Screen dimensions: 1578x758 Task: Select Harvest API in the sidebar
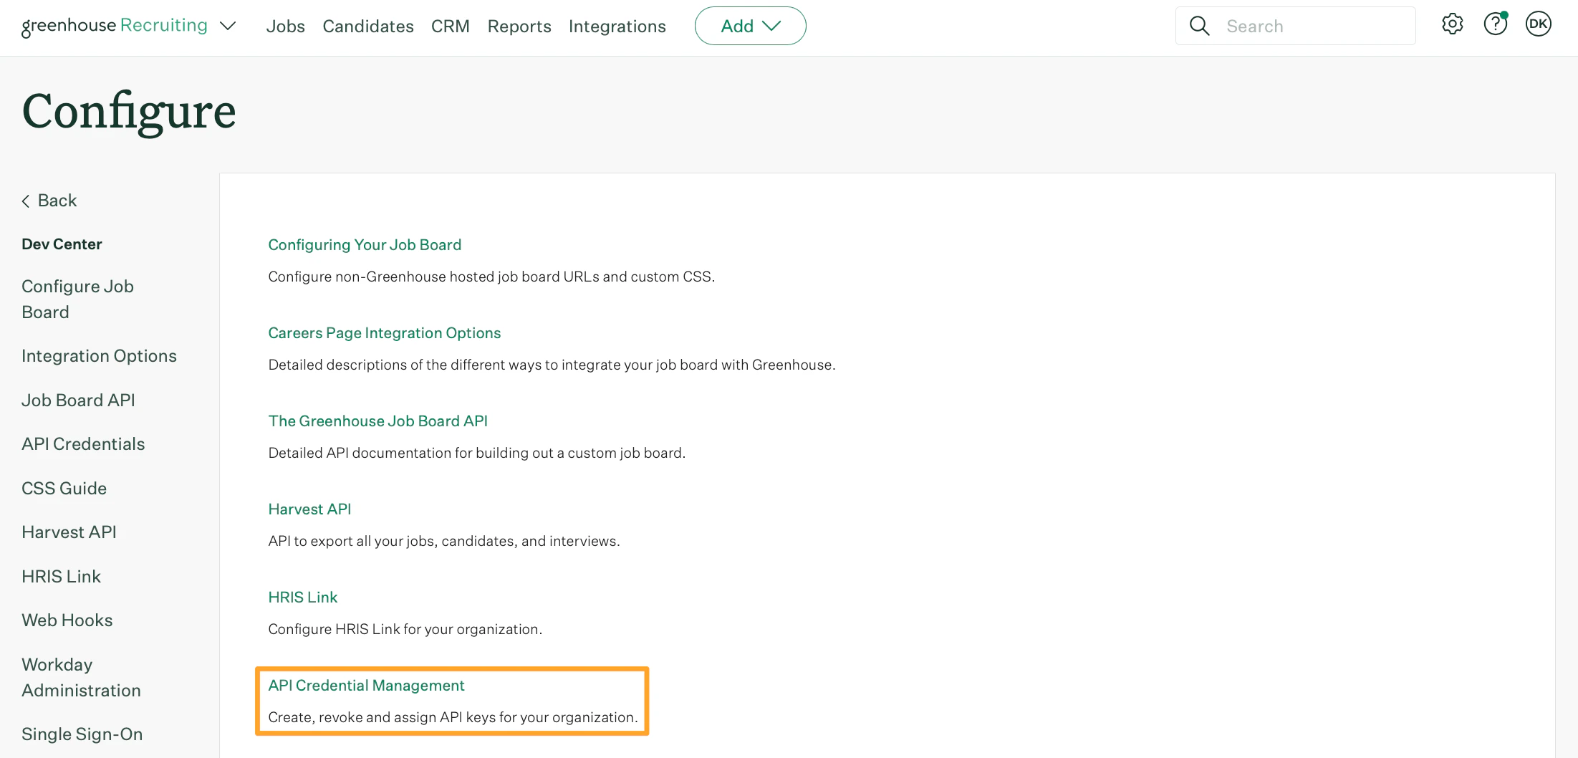pyautogui.click(x=69, y=532)
